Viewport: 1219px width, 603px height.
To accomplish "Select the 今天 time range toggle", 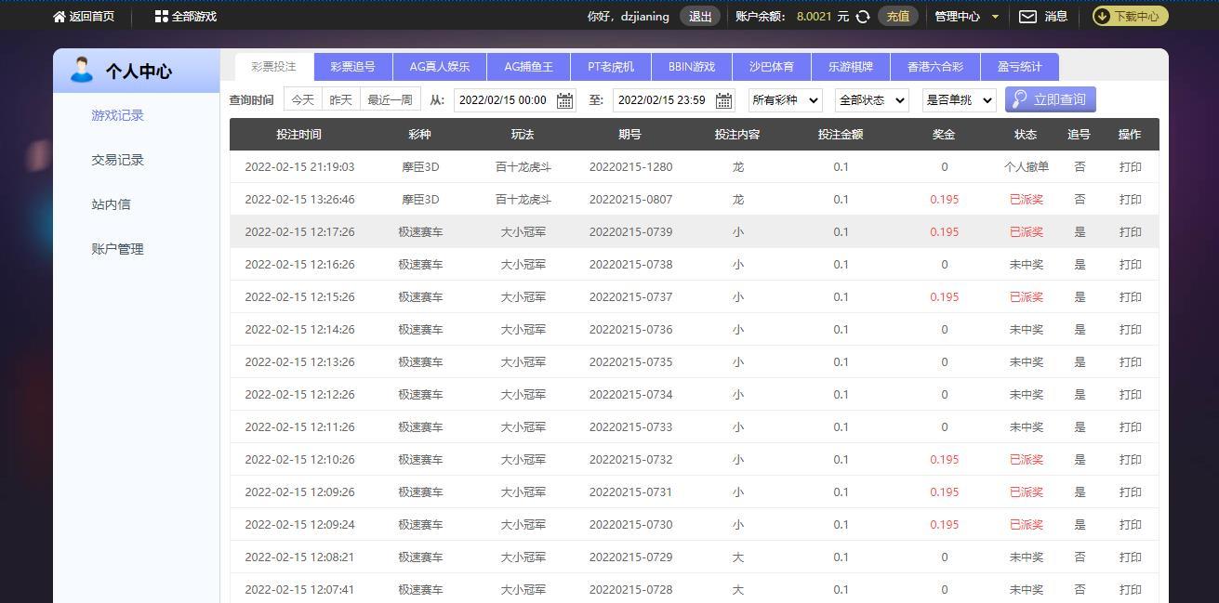I will 303,100.
